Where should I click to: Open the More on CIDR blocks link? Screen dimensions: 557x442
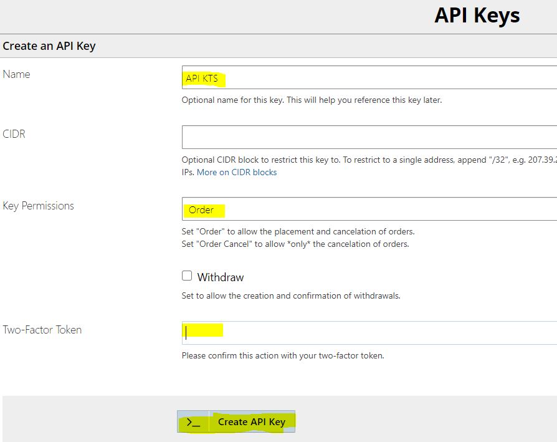[x=237, y=172]
